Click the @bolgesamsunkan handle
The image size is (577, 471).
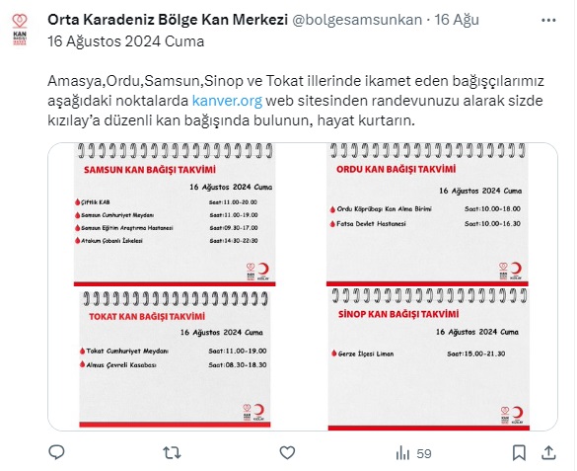[357, 20]
